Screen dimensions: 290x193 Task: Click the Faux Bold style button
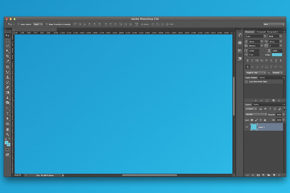tap(247, 60)
